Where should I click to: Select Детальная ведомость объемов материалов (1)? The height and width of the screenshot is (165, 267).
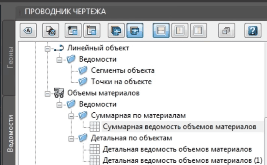pyautogui.click(x=182, y=161)
